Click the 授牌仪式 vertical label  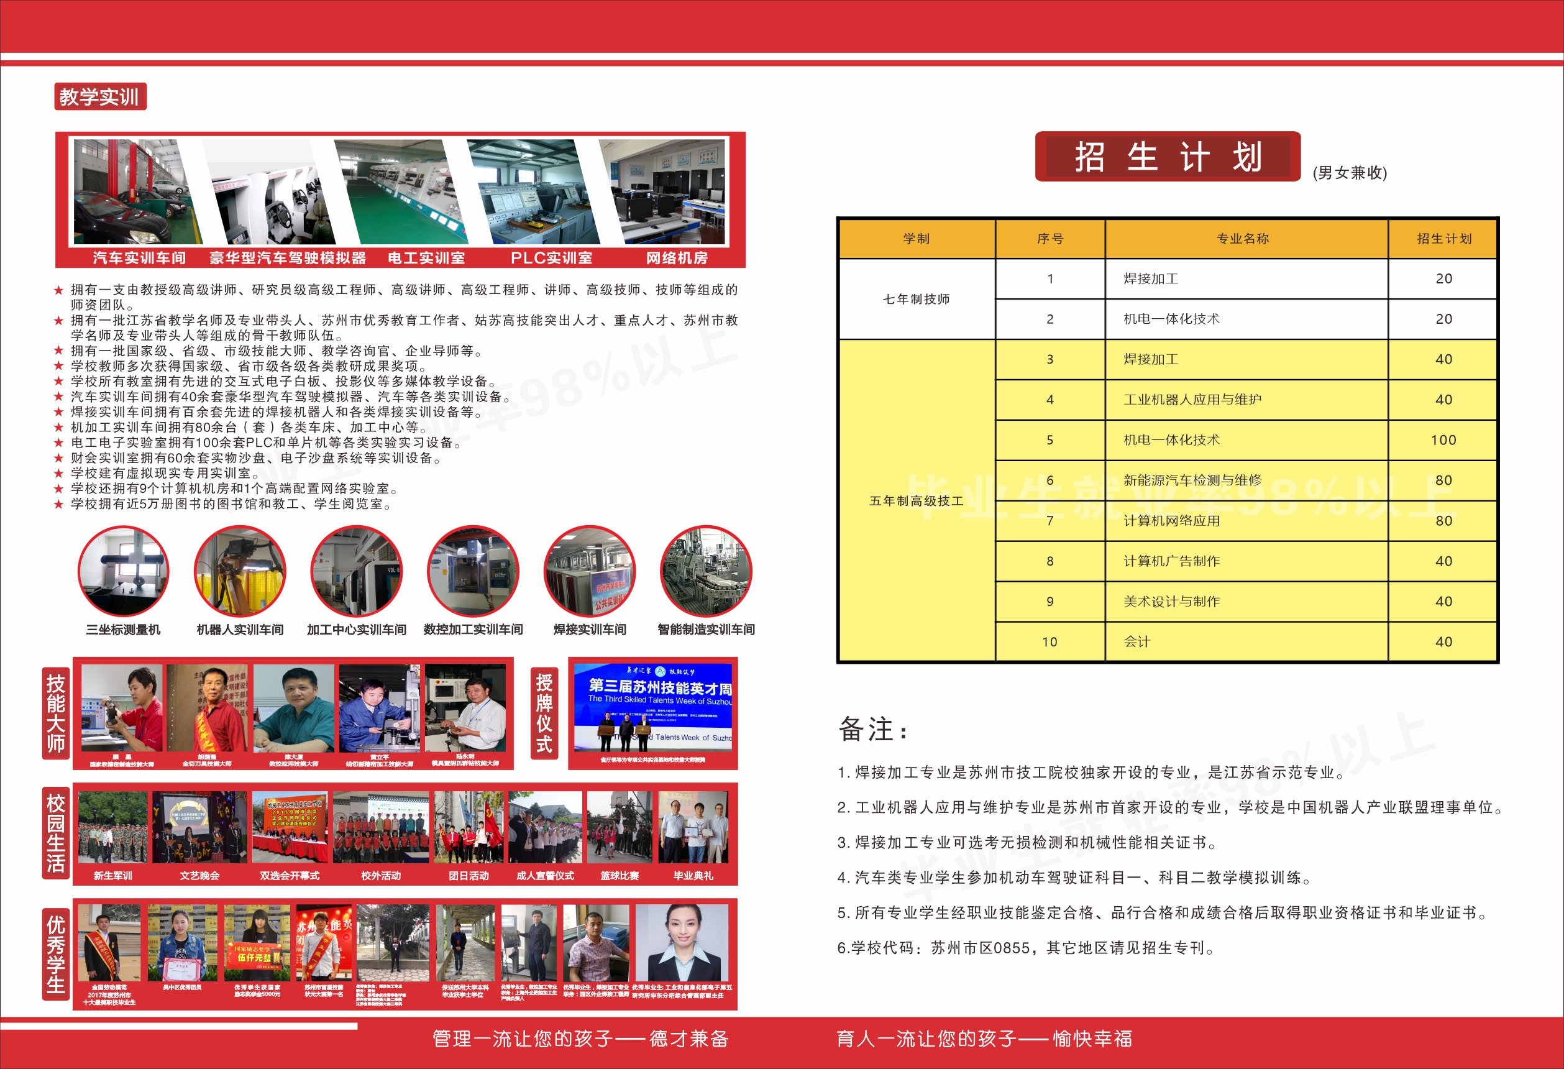coord(544,713)
